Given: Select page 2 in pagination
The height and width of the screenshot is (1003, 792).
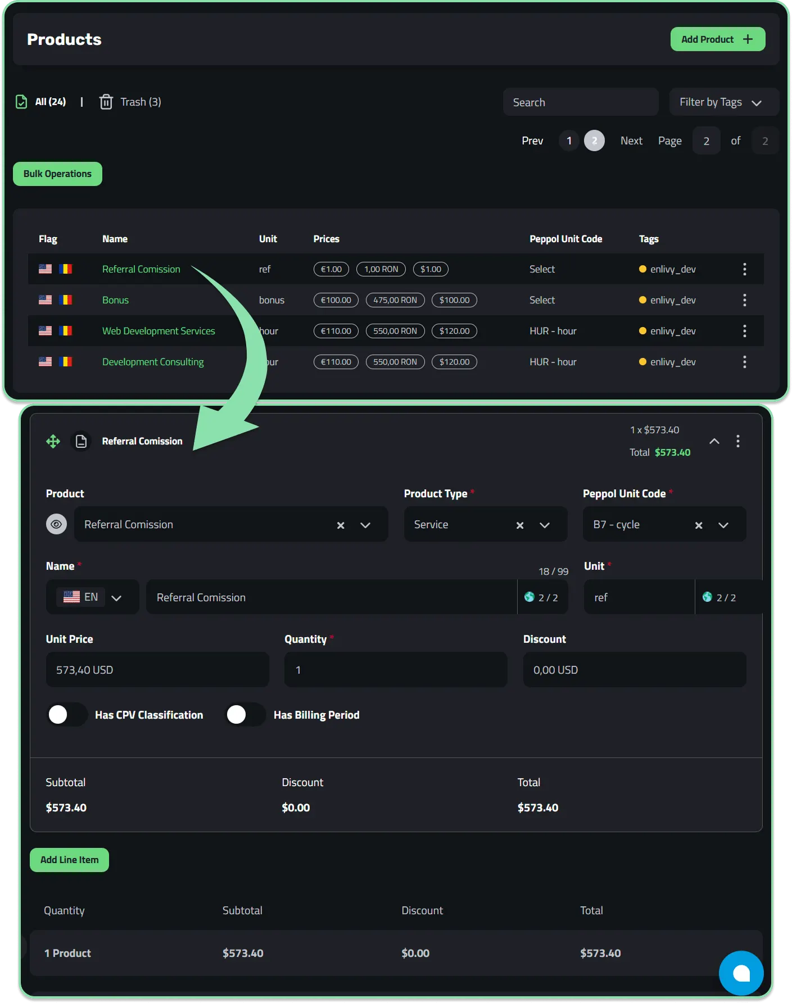Looking at the screenshot, I should [x=594, y=140].
